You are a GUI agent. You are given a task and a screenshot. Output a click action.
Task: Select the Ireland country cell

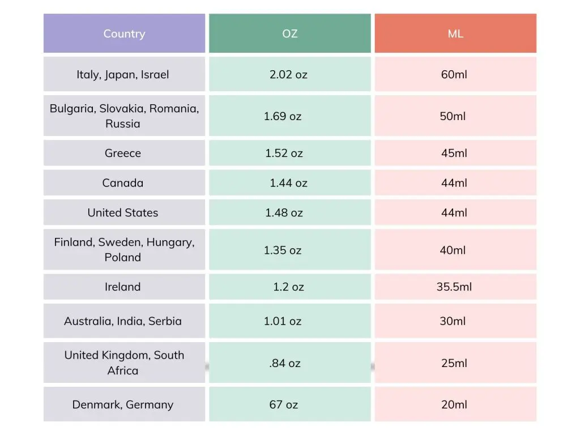point(123,287)
